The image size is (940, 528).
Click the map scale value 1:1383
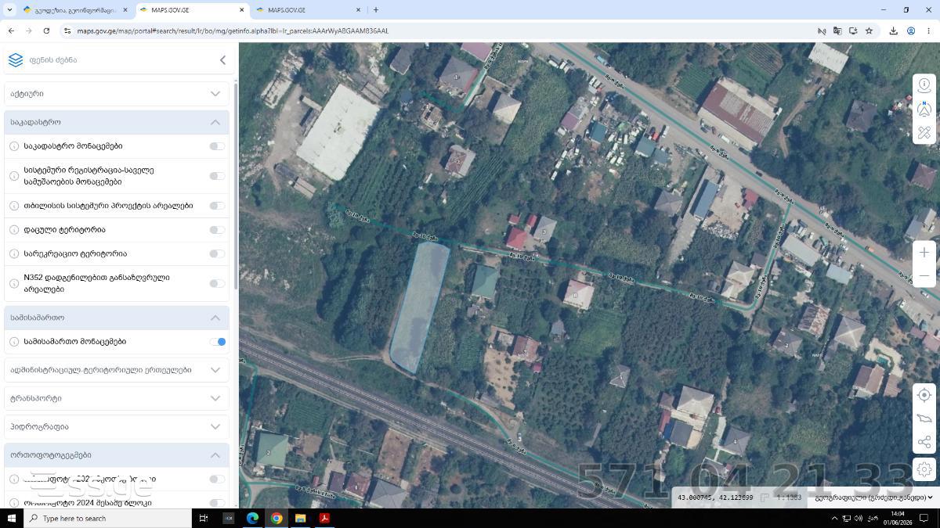point(789,497)
